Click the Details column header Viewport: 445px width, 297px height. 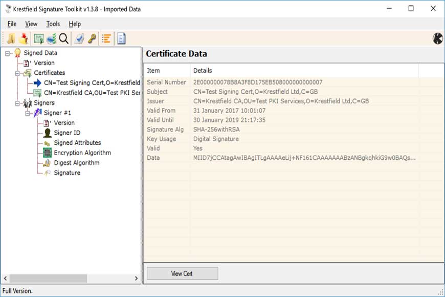(x=304, y=71)
